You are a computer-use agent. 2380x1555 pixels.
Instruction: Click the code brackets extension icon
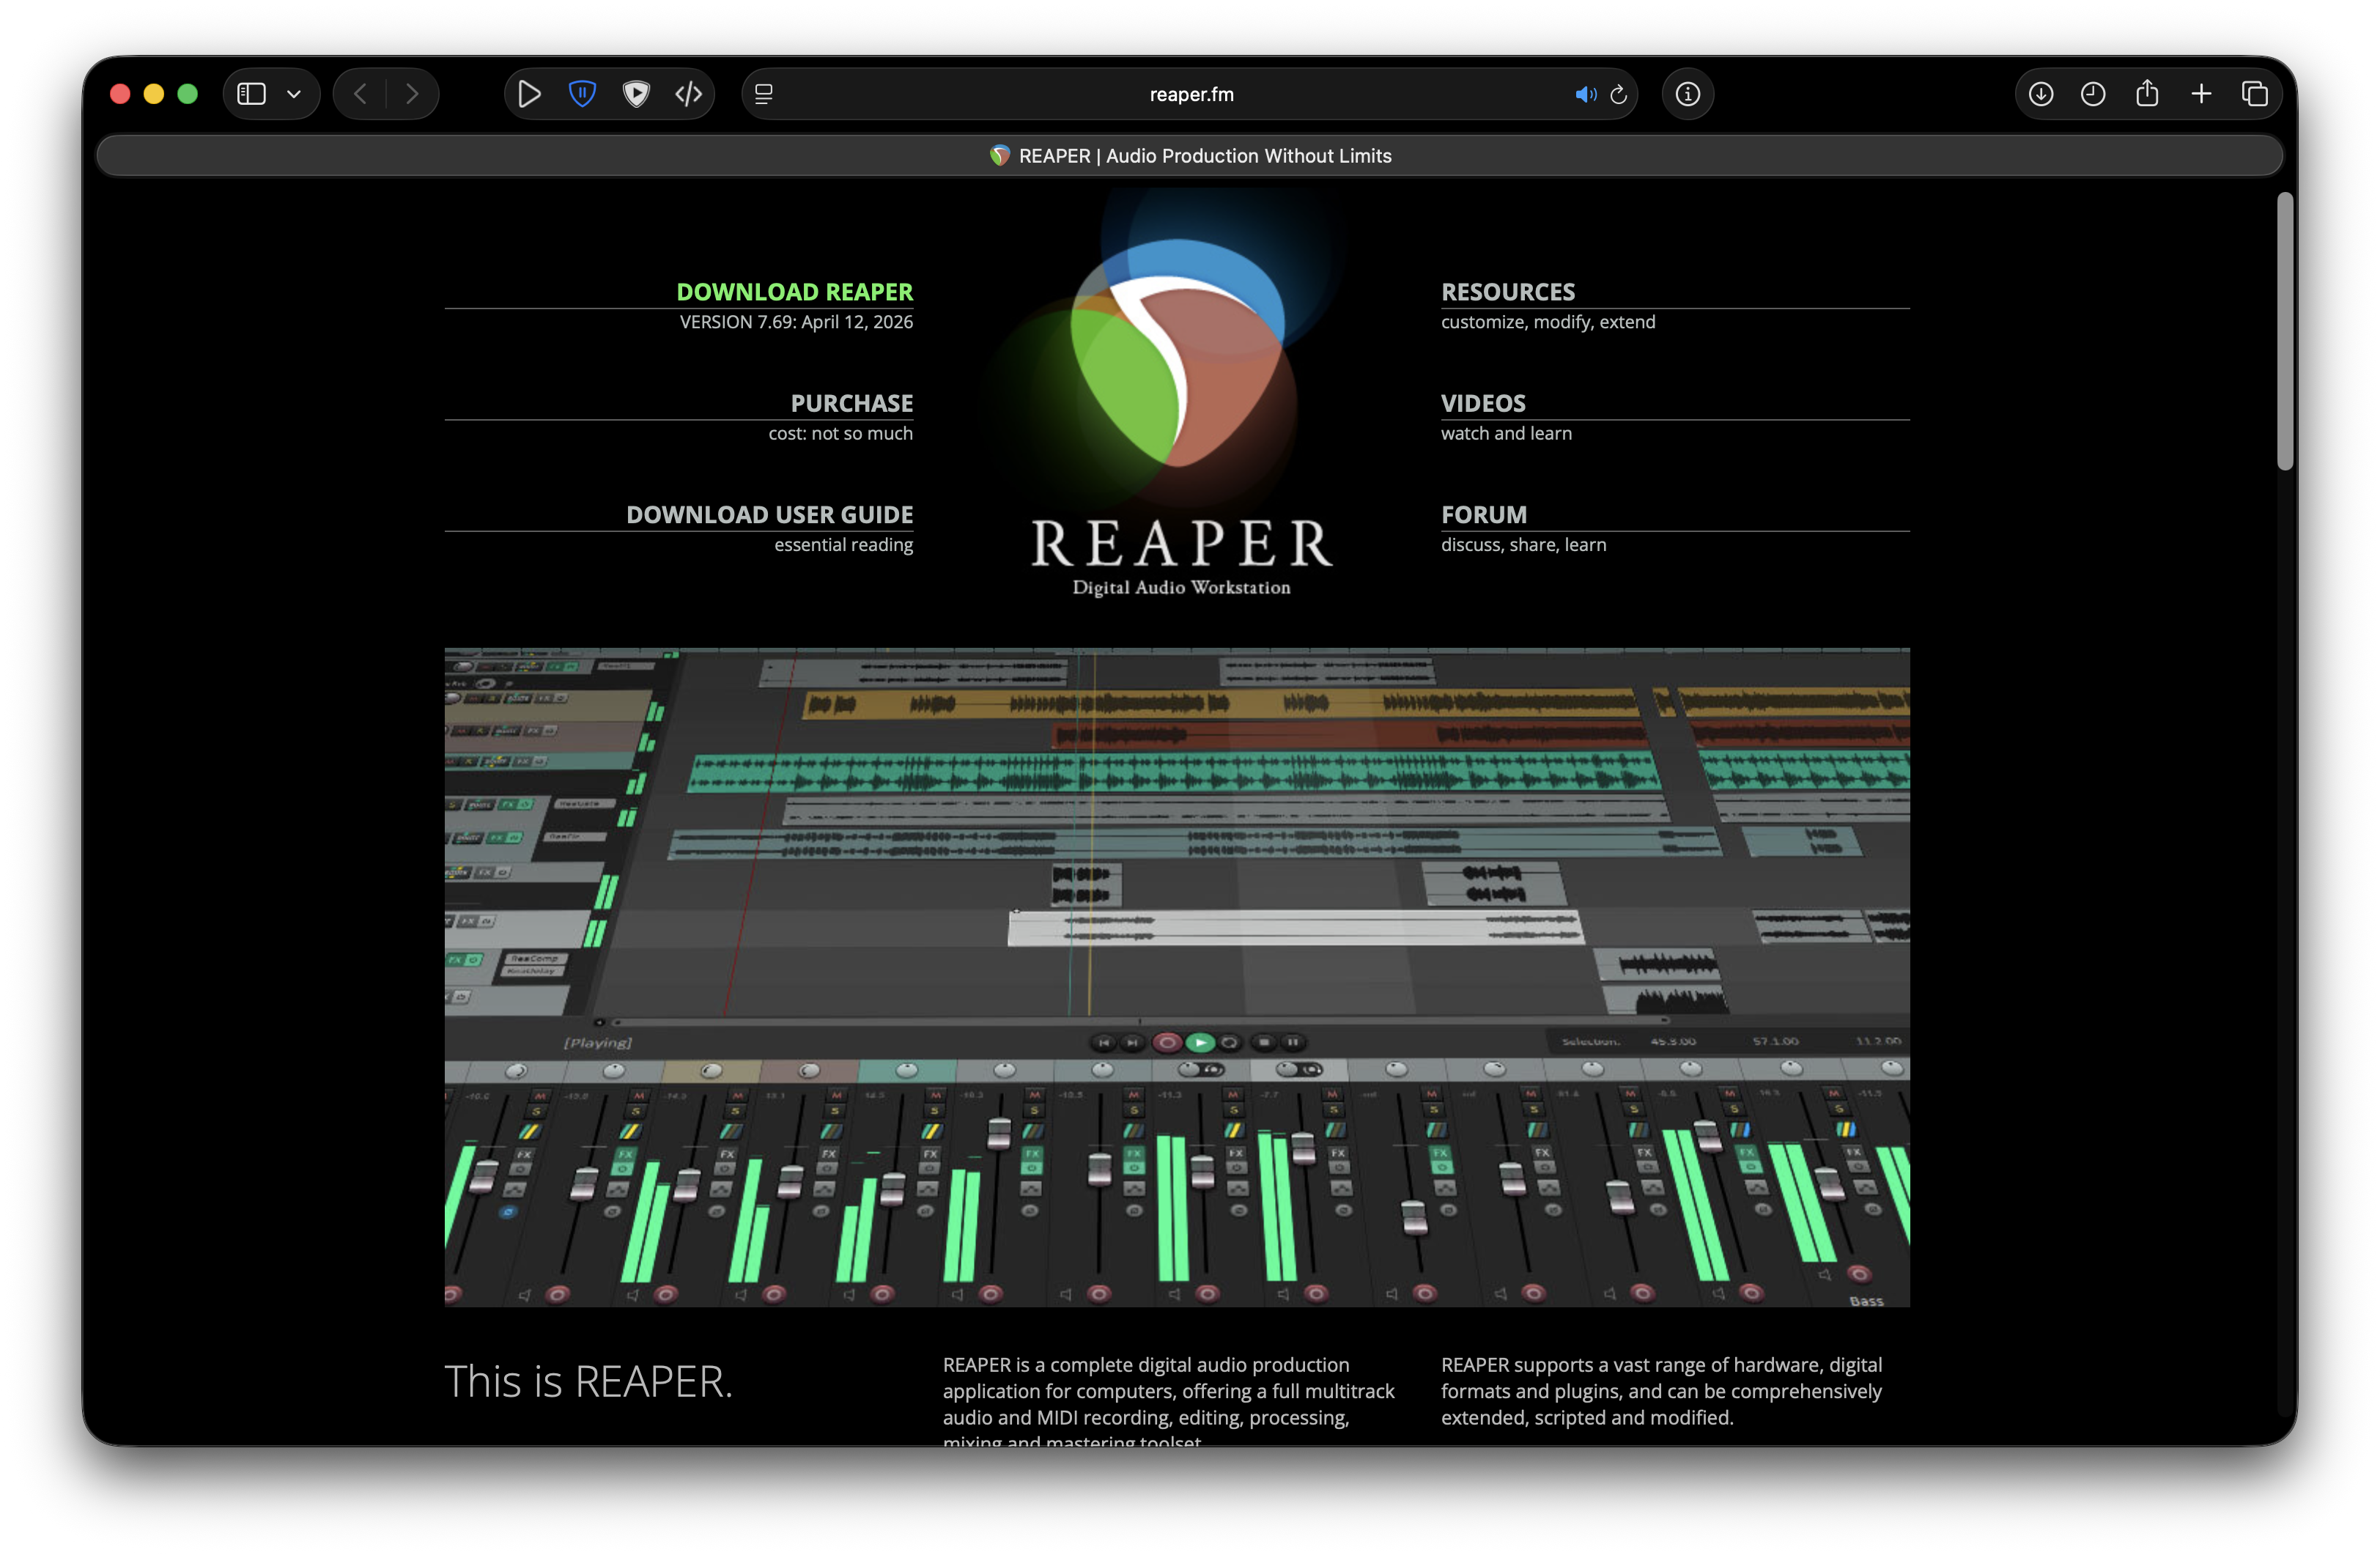(689, 94)
